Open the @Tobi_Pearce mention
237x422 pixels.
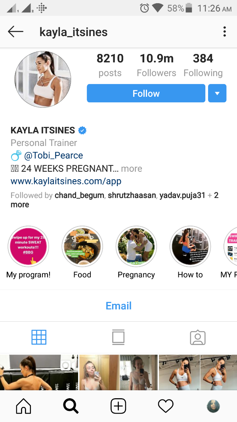(x=54, y=155)
